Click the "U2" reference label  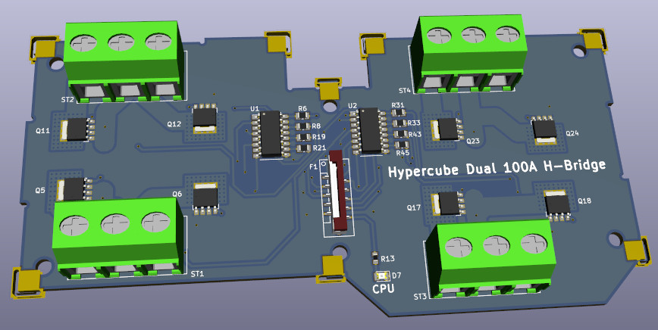point(352,105)
